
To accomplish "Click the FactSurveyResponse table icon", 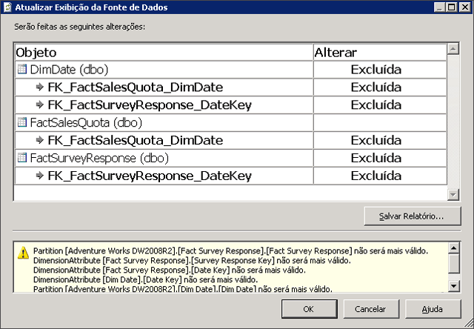I will pos(22,158).
